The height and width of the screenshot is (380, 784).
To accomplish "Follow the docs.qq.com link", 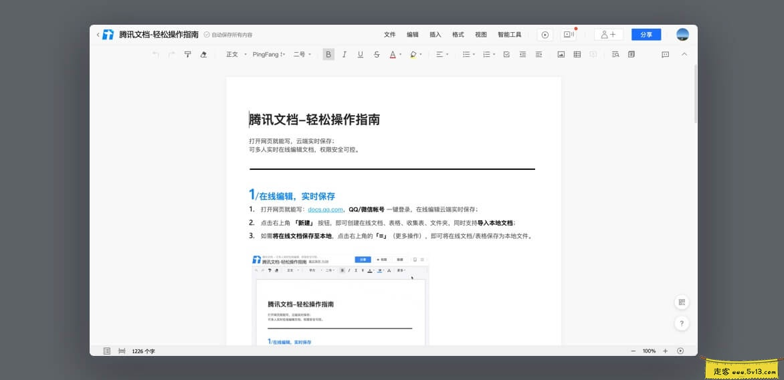I will (326, 209).
